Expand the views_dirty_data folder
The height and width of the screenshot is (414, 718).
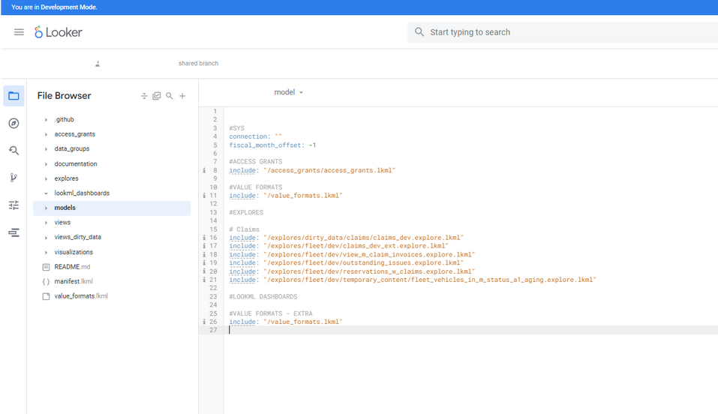coord(46,237)
